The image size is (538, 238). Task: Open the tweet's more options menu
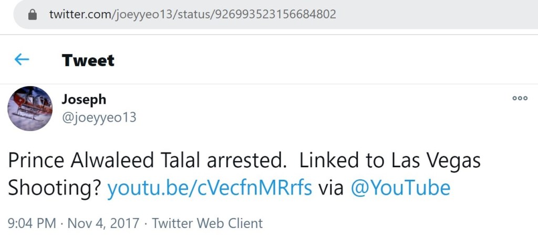point(520,98)
